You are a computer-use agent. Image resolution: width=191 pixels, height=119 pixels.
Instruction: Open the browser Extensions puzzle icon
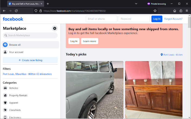181,11
